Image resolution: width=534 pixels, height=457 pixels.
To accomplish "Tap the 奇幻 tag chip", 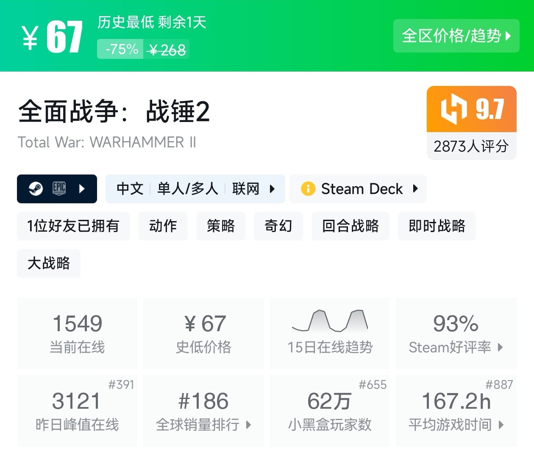I will coord(278,226).
